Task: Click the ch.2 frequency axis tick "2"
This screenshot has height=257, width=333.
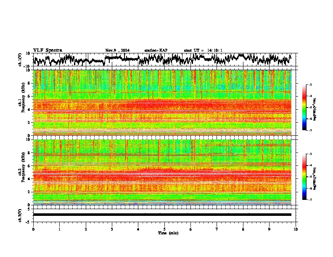Action: tap(29, 192)
